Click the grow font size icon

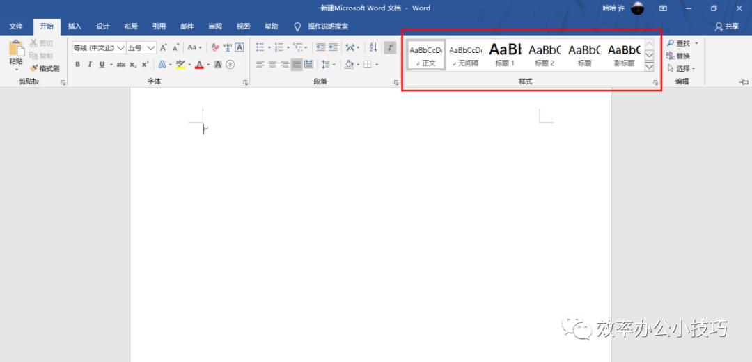coord(164,47)
